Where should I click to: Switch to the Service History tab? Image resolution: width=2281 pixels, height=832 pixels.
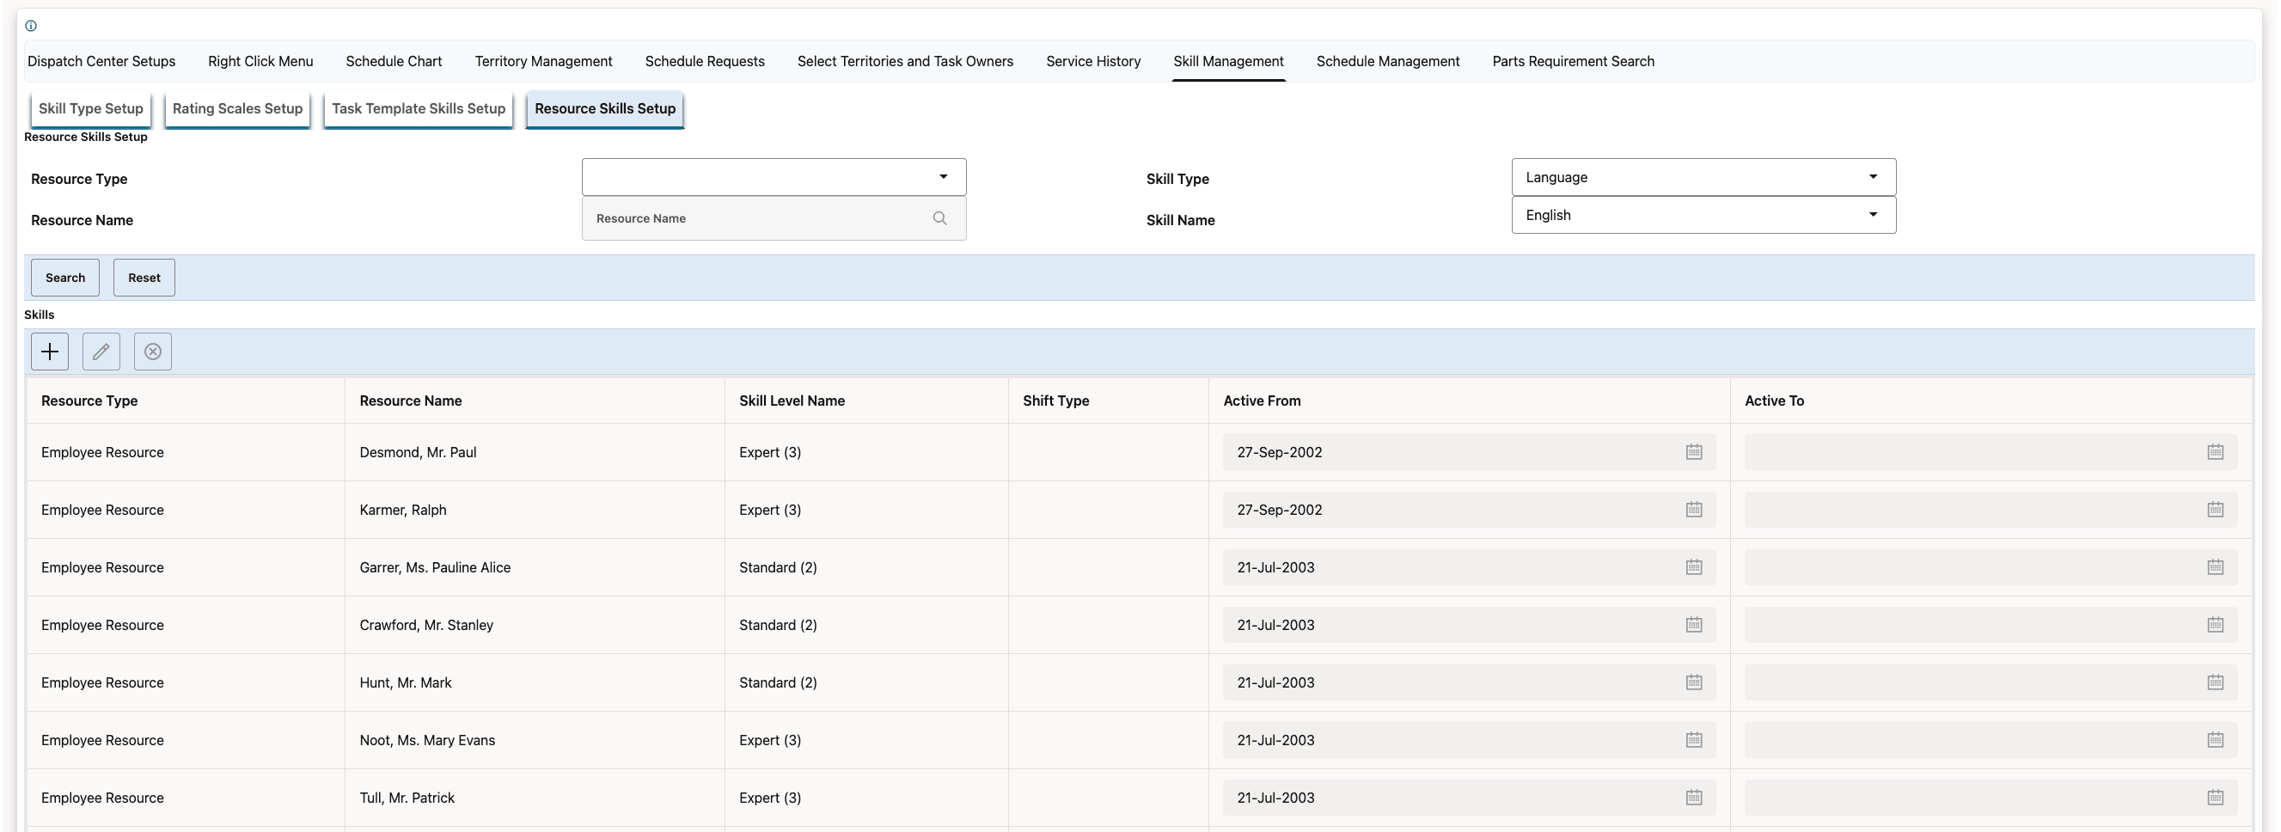tap(1093, 61)
